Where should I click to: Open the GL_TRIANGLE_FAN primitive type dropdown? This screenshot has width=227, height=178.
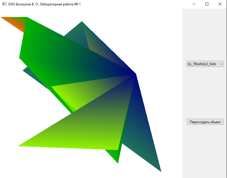click(205, 64)
